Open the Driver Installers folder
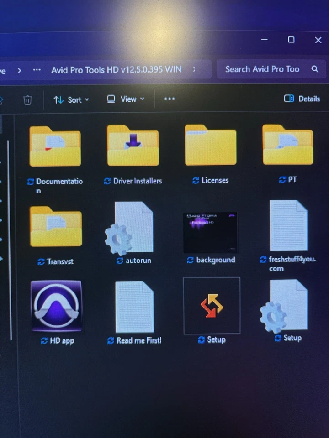 [x=133, y=145]
